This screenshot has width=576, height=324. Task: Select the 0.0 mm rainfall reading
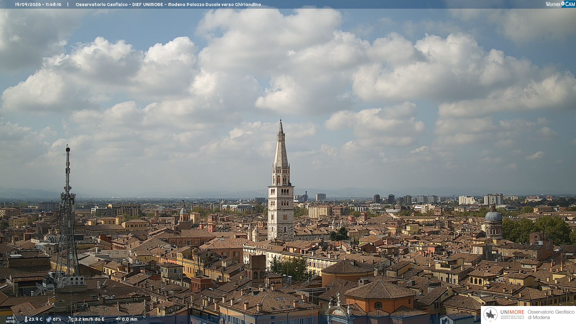[x=130, y=319]
